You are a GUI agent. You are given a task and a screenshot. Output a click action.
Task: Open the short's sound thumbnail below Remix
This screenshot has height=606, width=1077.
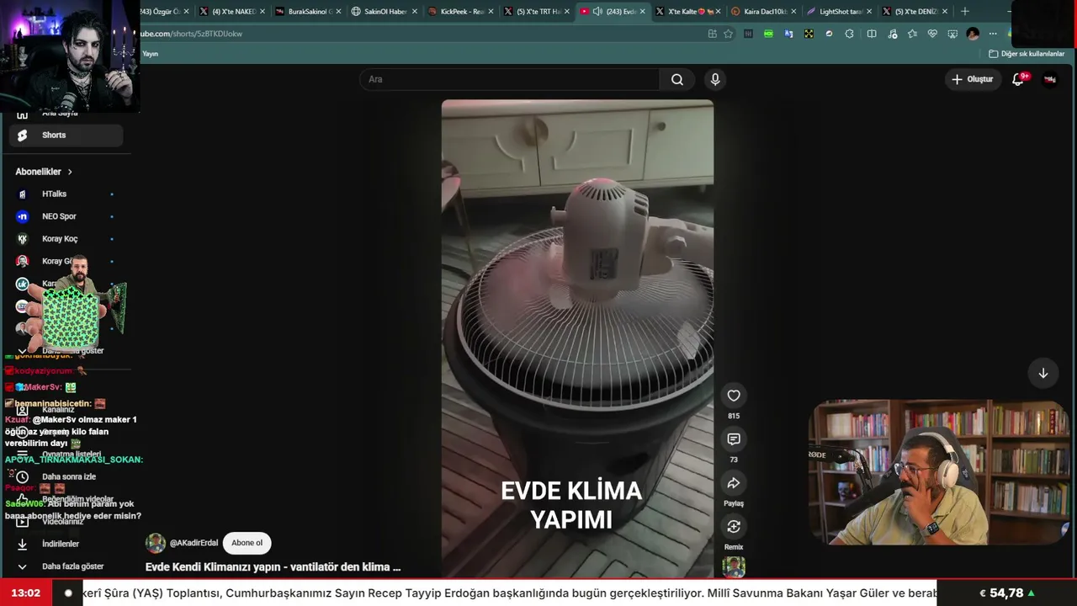point(734,566)
